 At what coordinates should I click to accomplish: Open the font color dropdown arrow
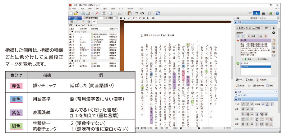coord(136,18)
